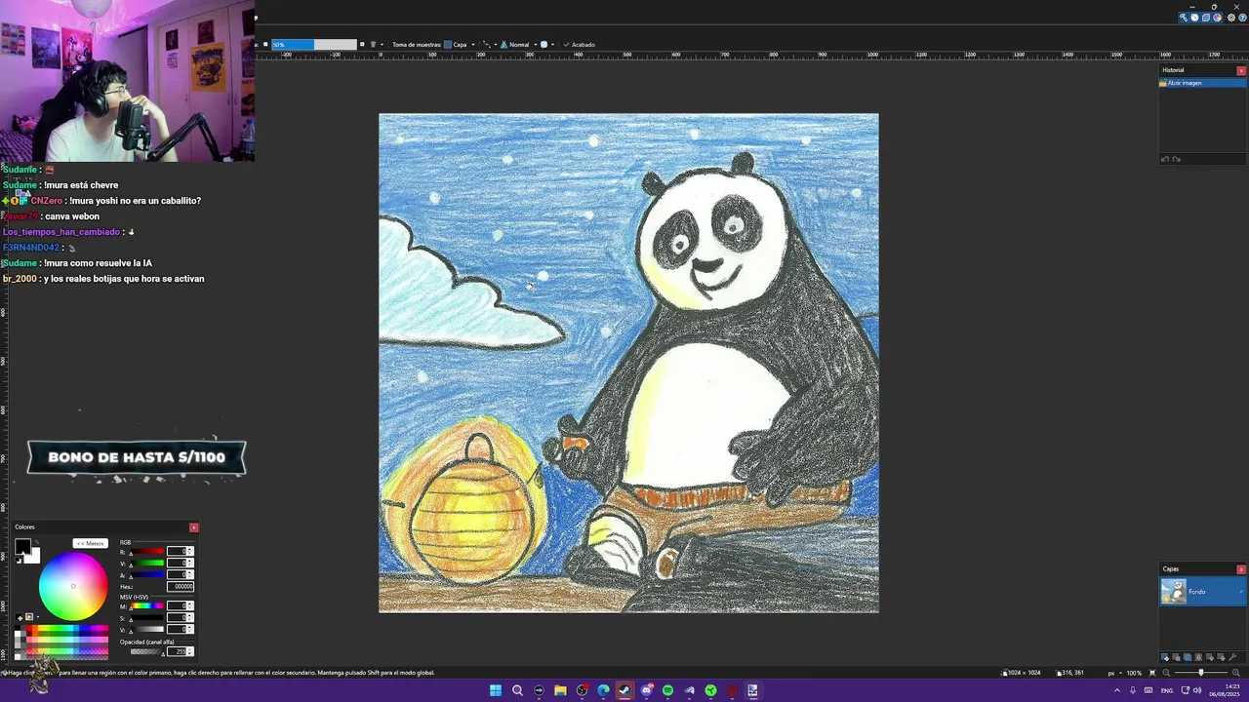Screen dimensions: 1249x702
Task: Click the green V channel slider
Action: pyautogui.click(x=147, y=564)
